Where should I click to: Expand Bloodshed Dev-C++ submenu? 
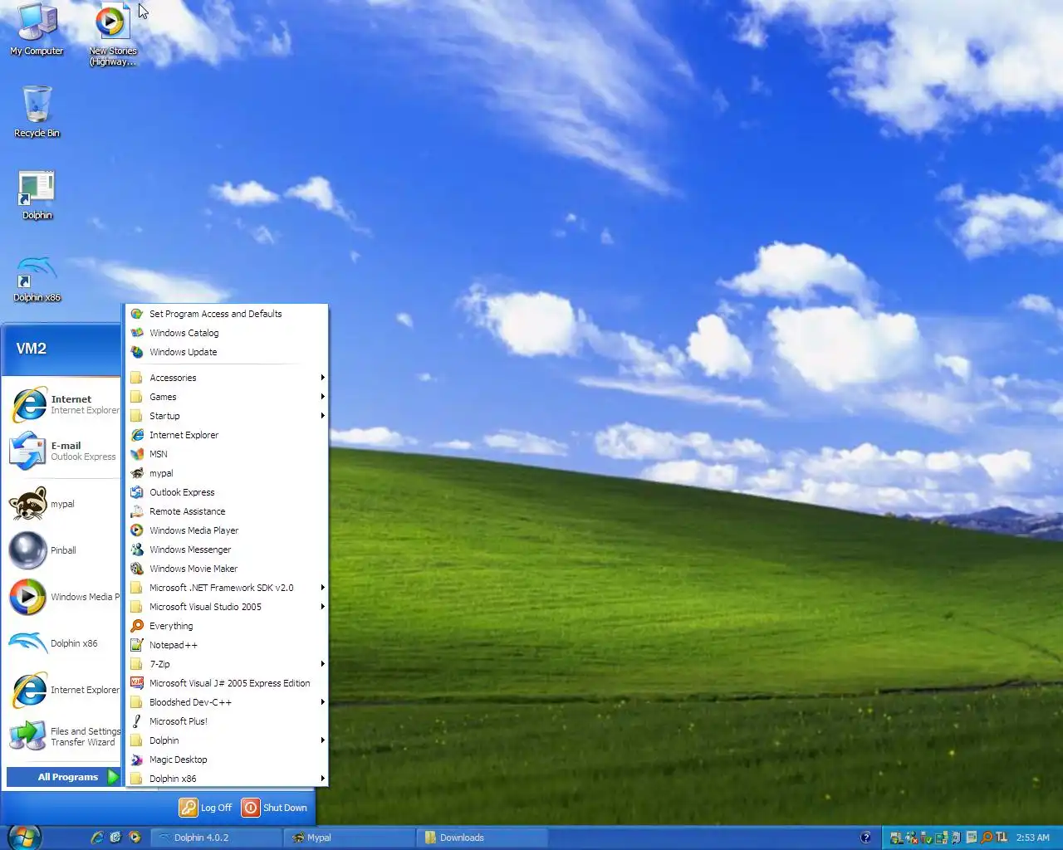[227, 702]
